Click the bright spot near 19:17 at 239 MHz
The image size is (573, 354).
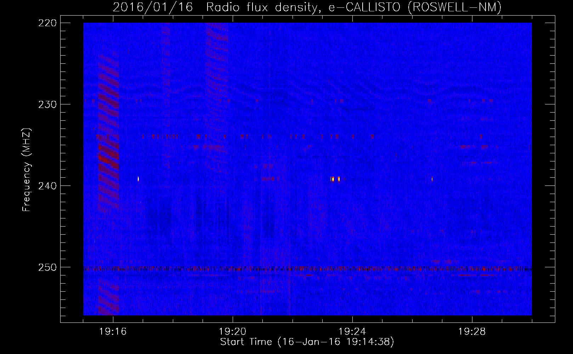(138, 179)
